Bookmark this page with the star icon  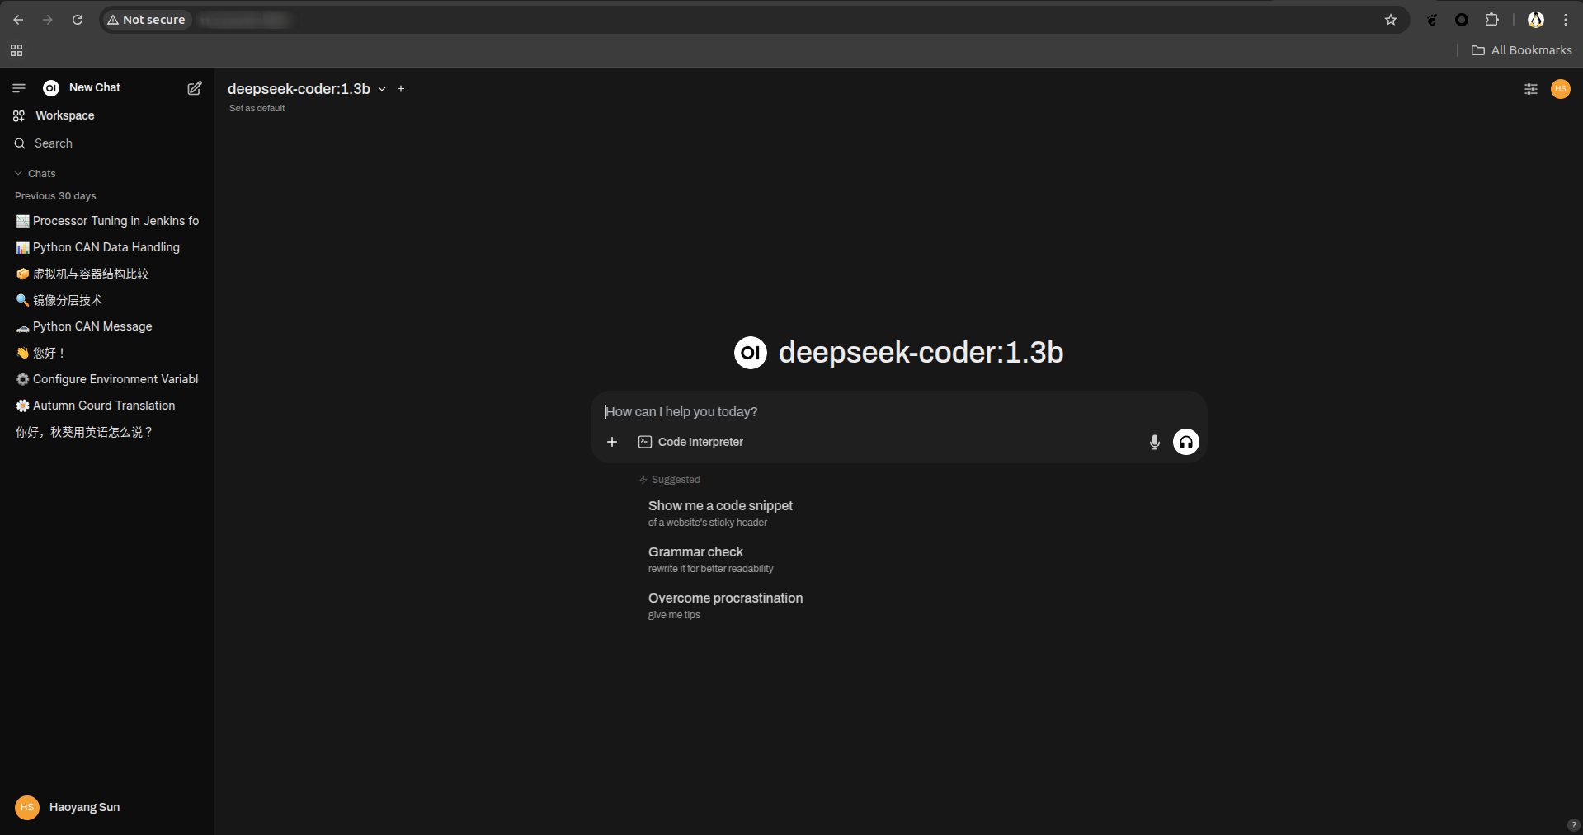click(1390, 20)
